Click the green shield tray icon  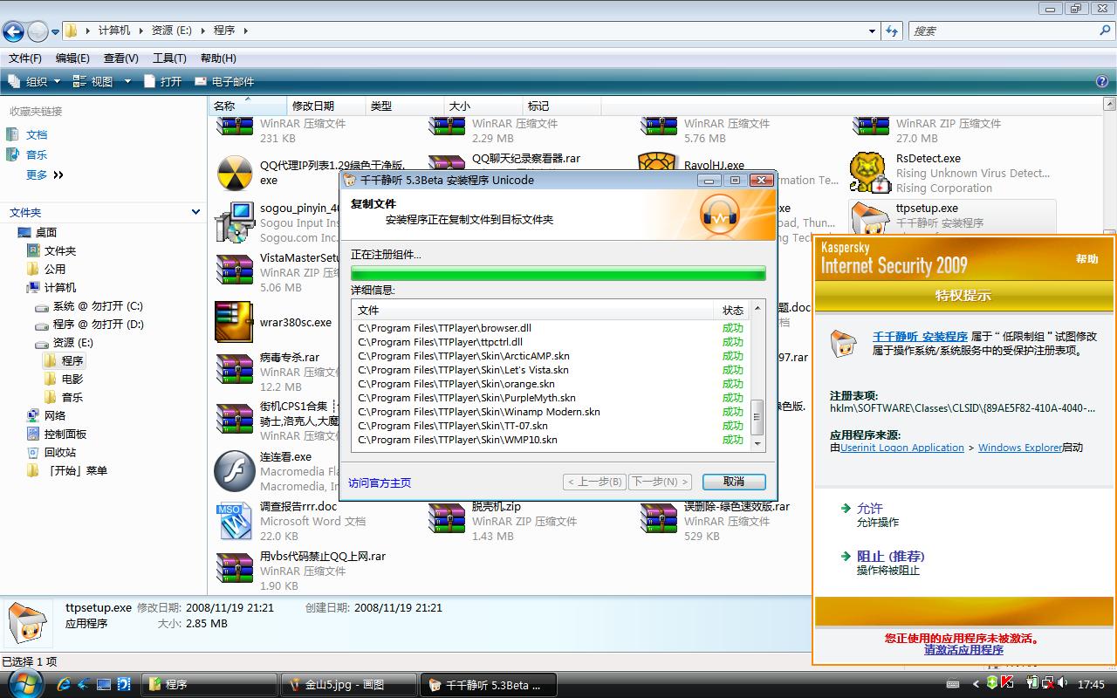tap(993, 684)
